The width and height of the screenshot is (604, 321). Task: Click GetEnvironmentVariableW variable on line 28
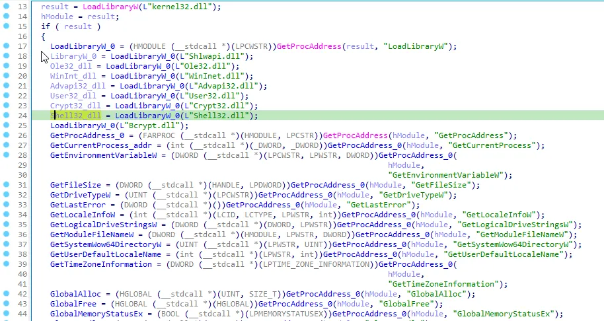tap(103, 155)
